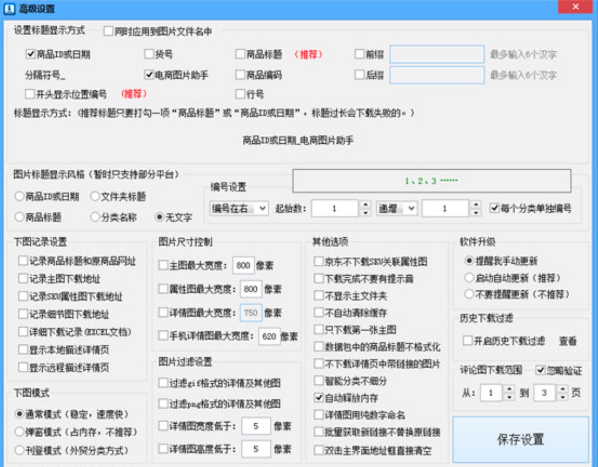
Task: Enable the 货号 checkbox
Action: 149,54
